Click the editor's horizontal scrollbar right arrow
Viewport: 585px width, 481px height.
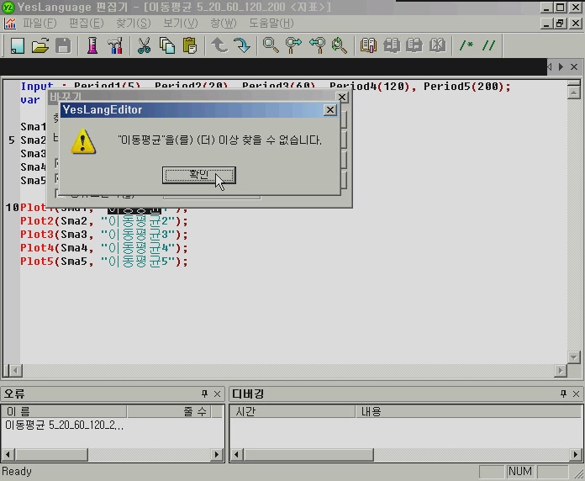561,371
